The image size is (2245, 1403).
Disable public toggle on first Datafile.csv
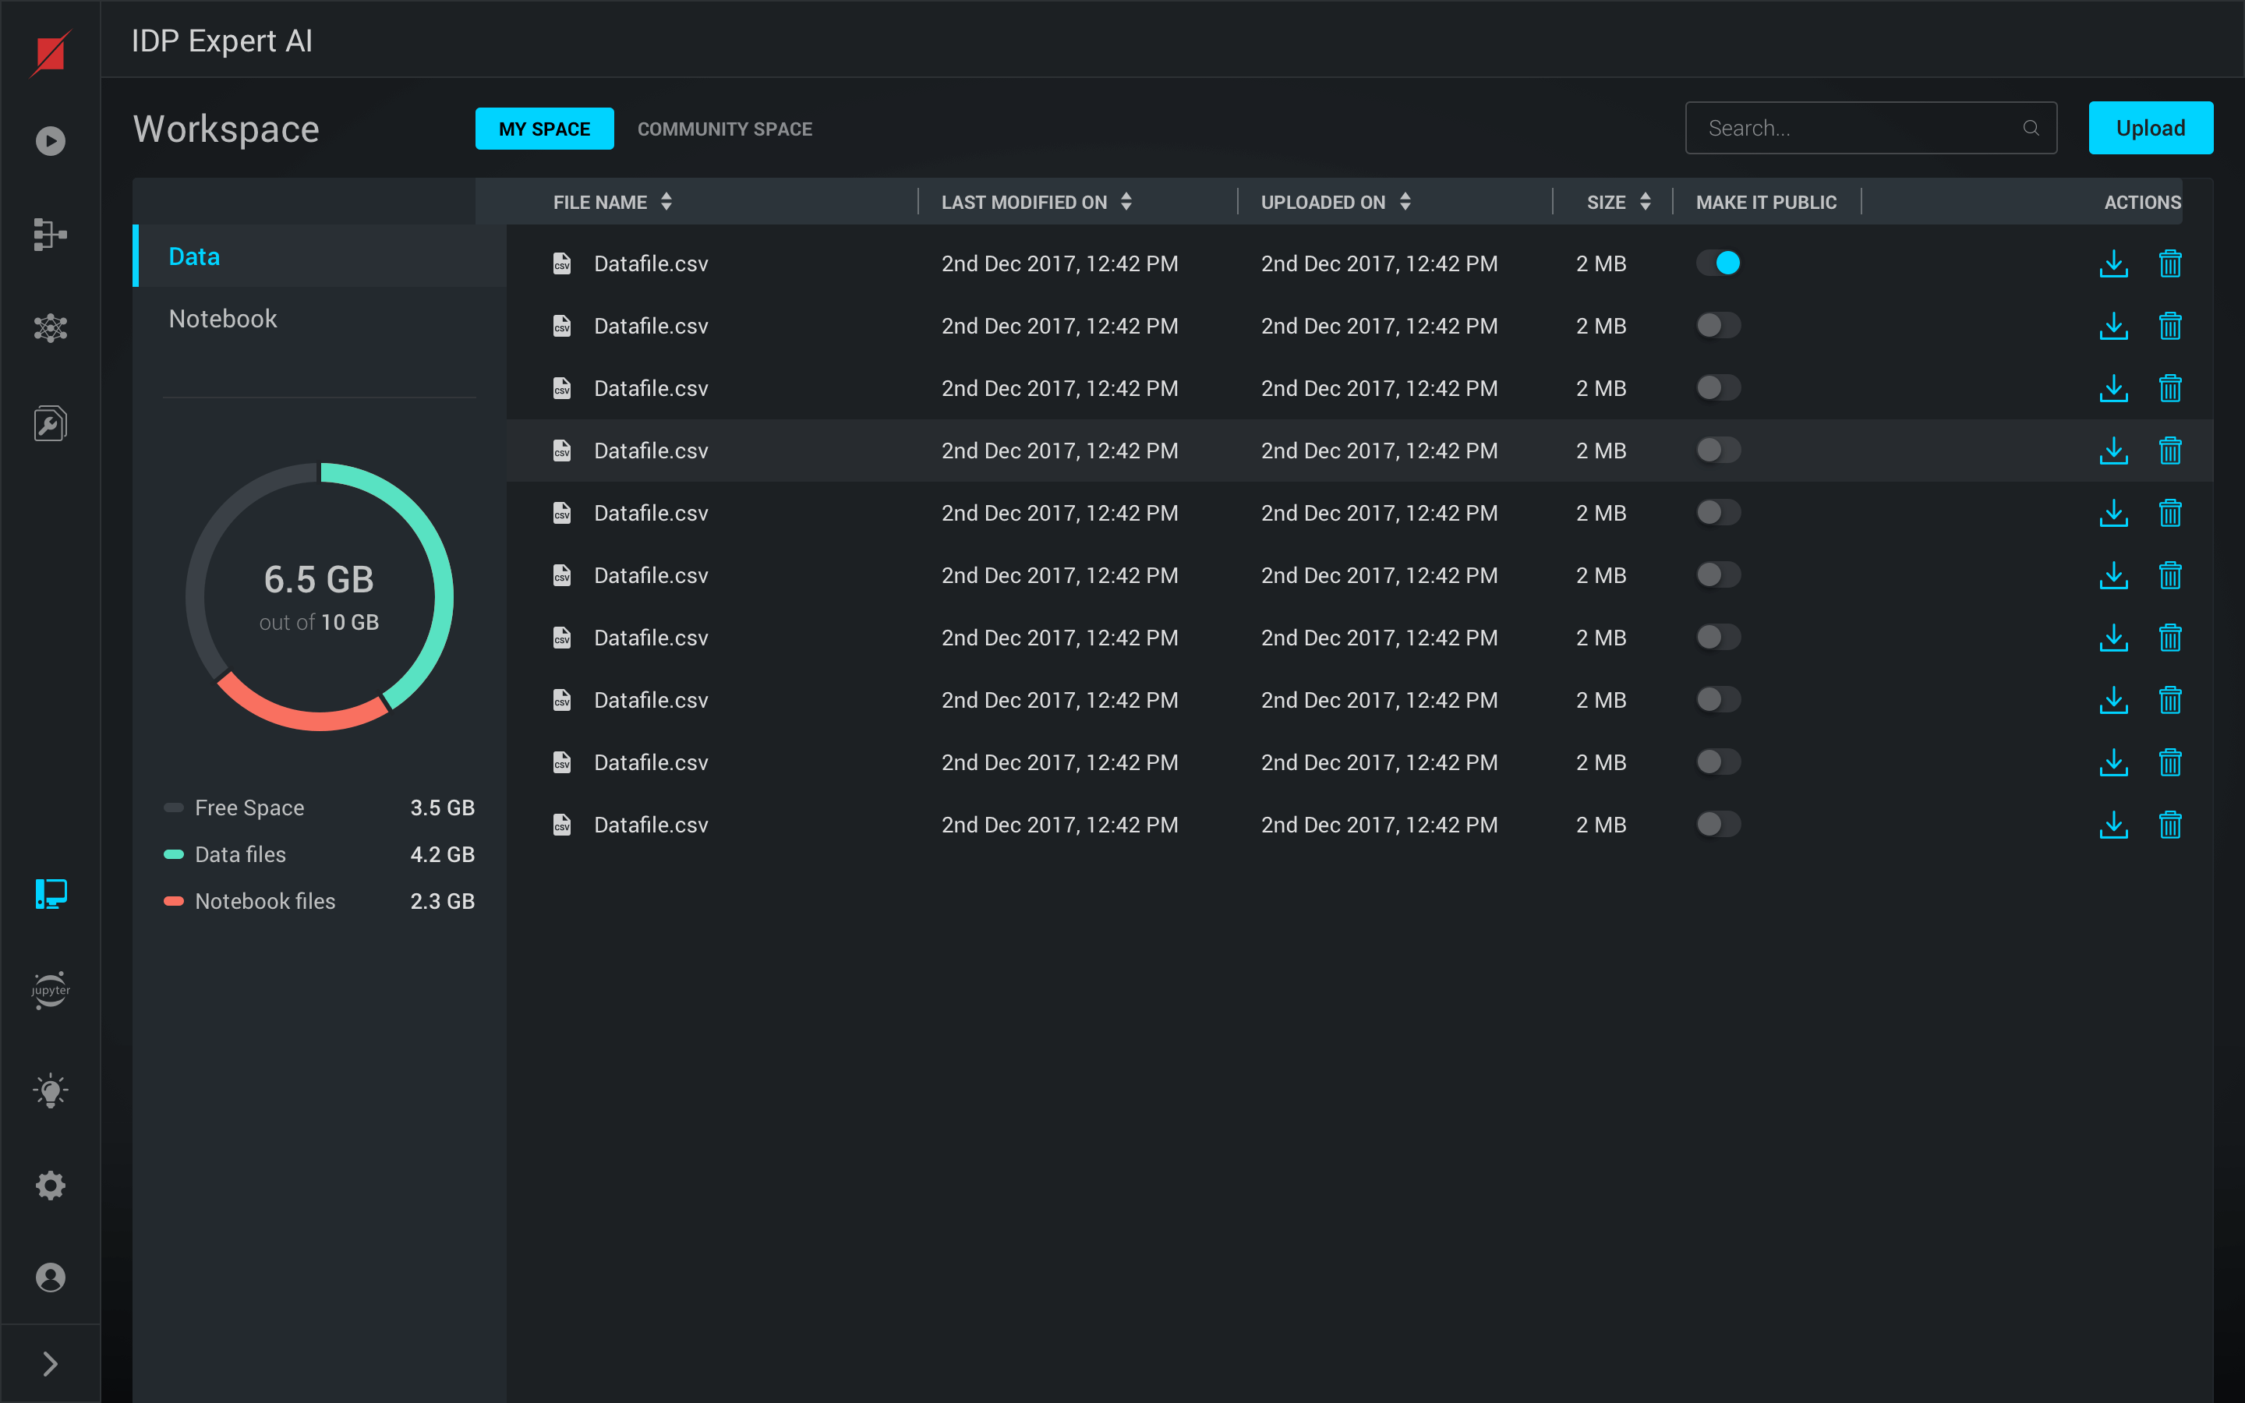tap(1718, 263)
